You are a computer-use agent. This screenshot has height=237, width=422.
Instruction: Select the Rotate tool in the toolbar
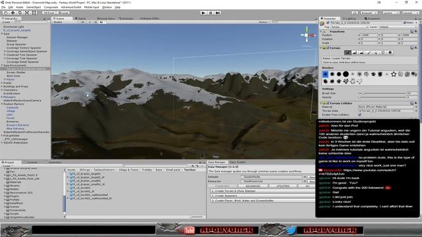click(20, 13)
